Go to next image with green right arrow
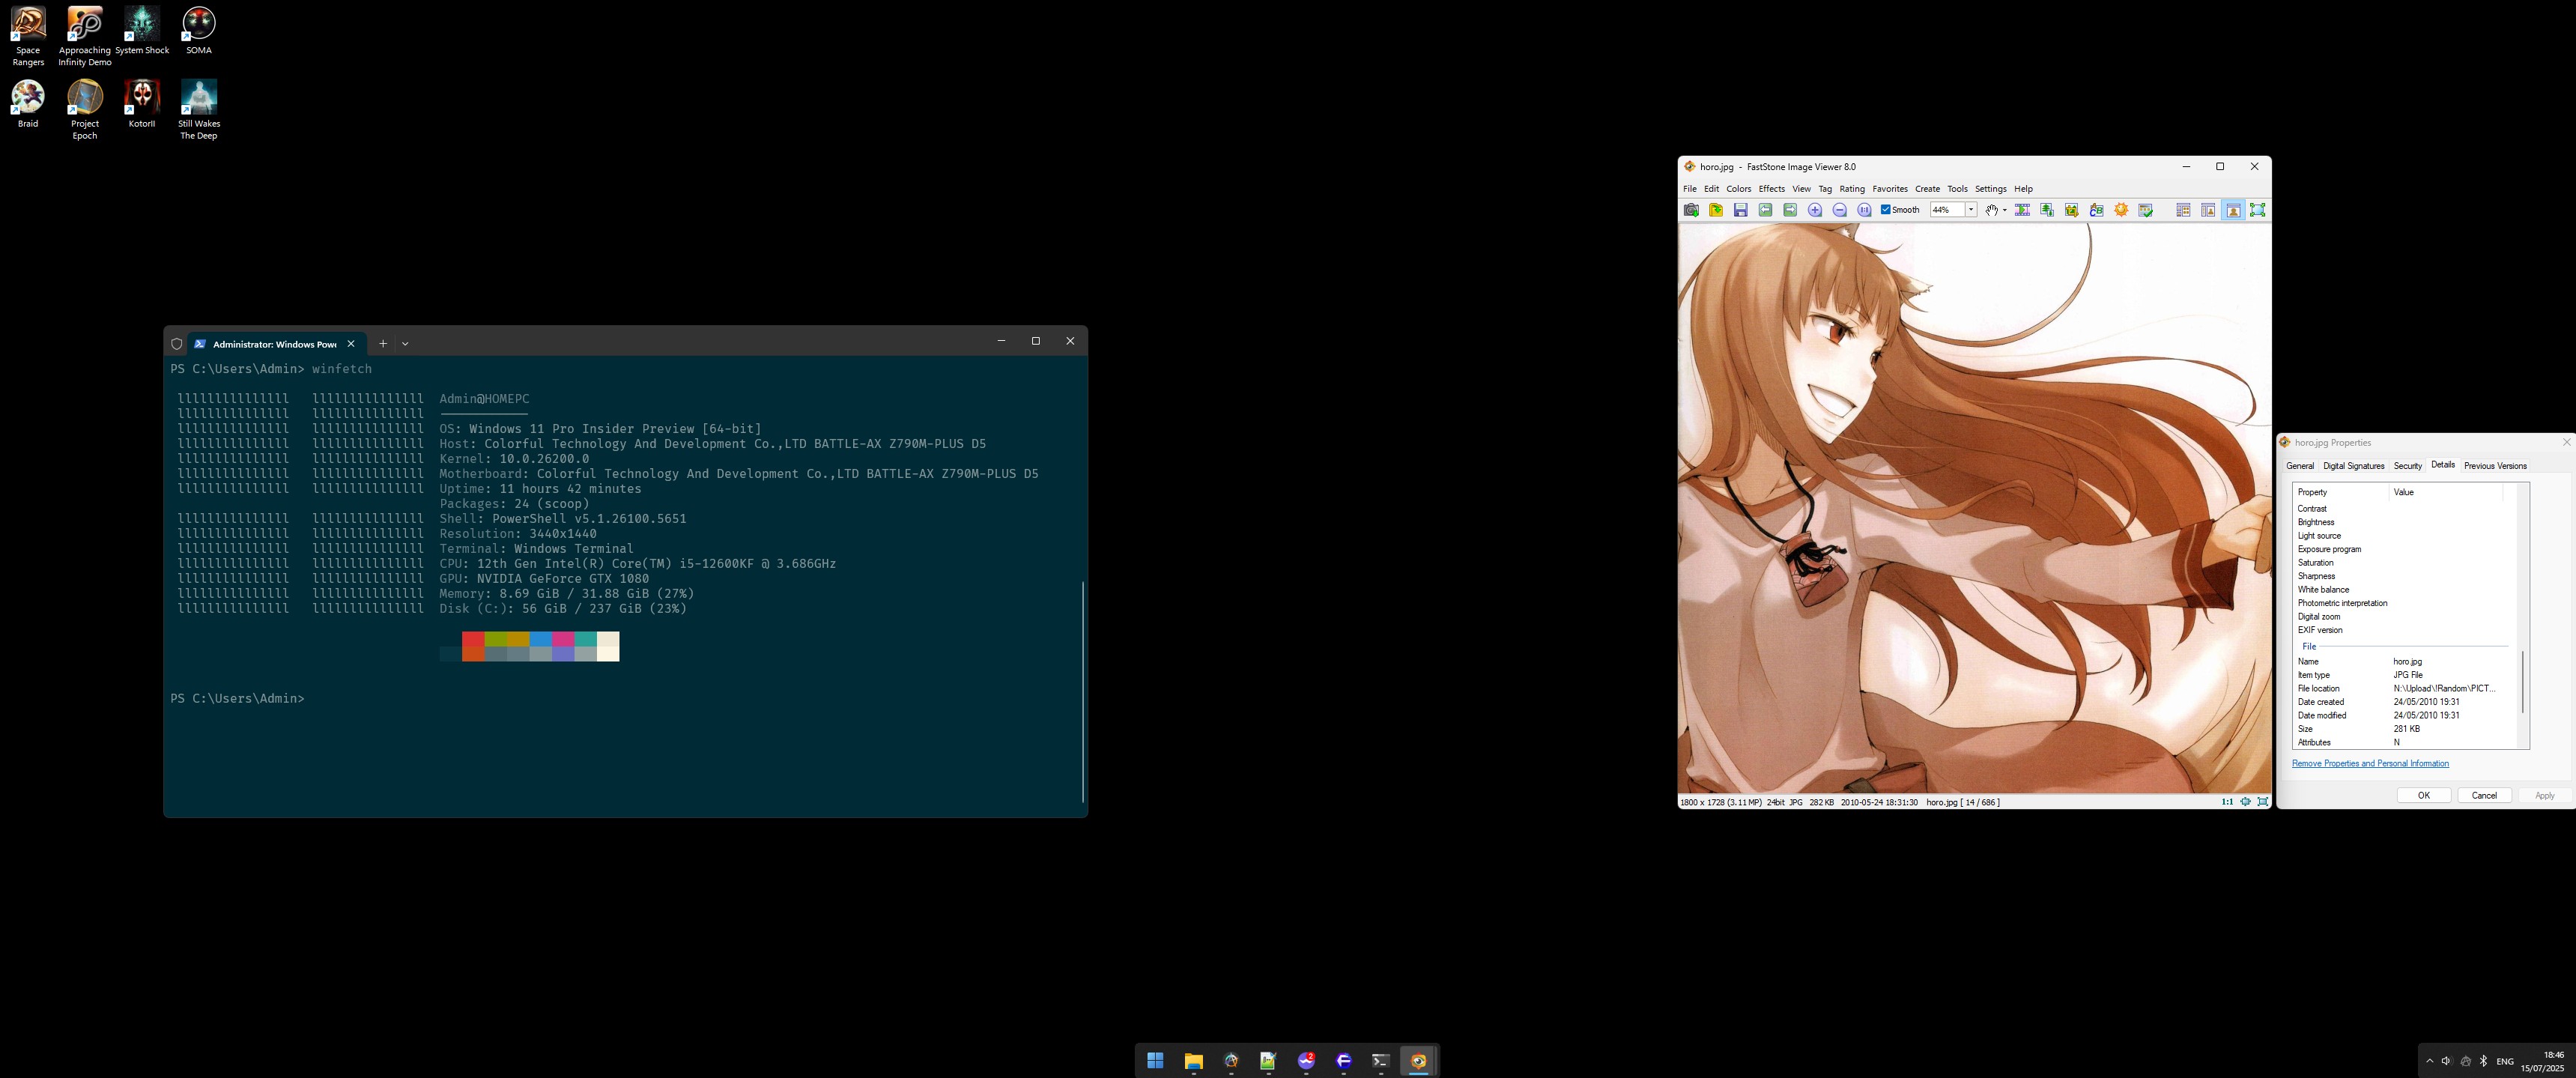This screenshot has width=2576, height=1078. [x=1790, y=210]
